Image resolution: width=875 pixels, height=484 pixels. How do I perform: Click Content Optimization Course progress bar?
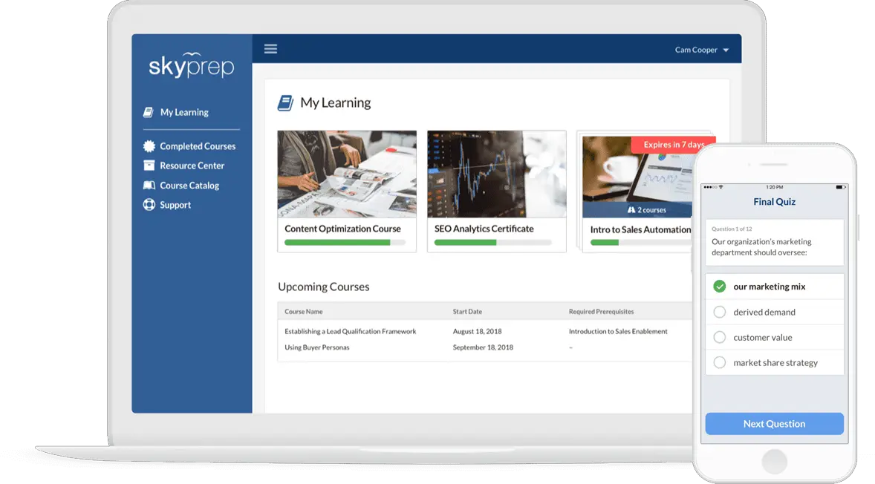pyautogui.click(x=345, y=243)
